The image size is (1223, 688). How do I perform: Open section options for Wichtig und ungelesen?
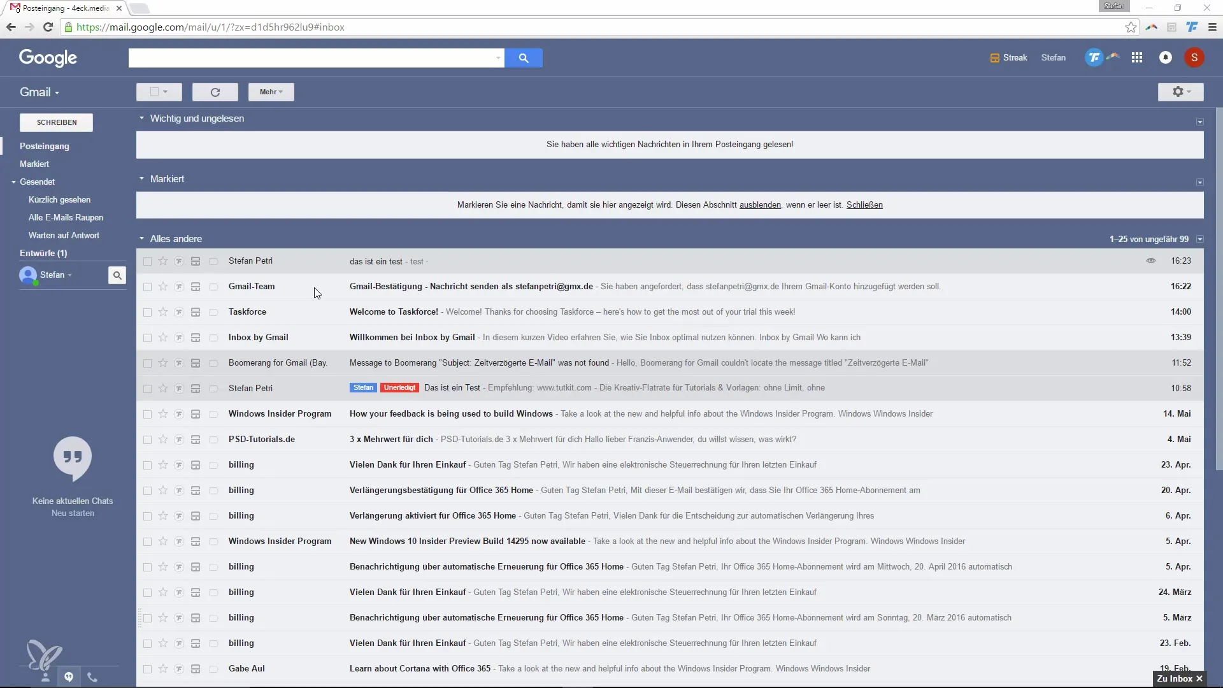[x=1200, y=122]
